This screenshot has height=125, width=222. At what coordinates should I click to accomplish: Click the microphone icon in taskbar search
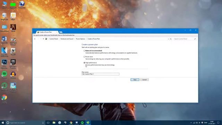coord(43,123)
